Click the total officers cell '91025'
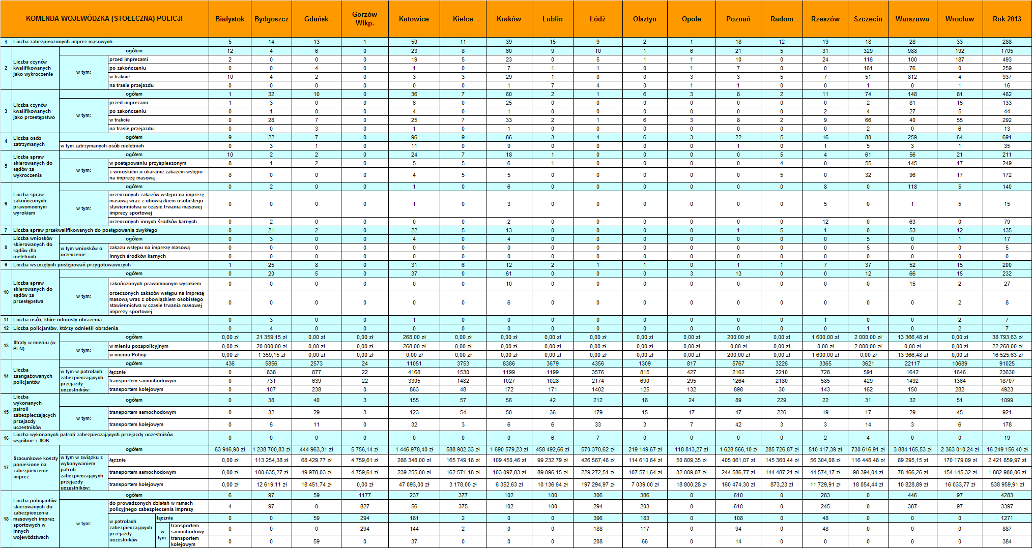The image size is (1032, 548). 1007,363
